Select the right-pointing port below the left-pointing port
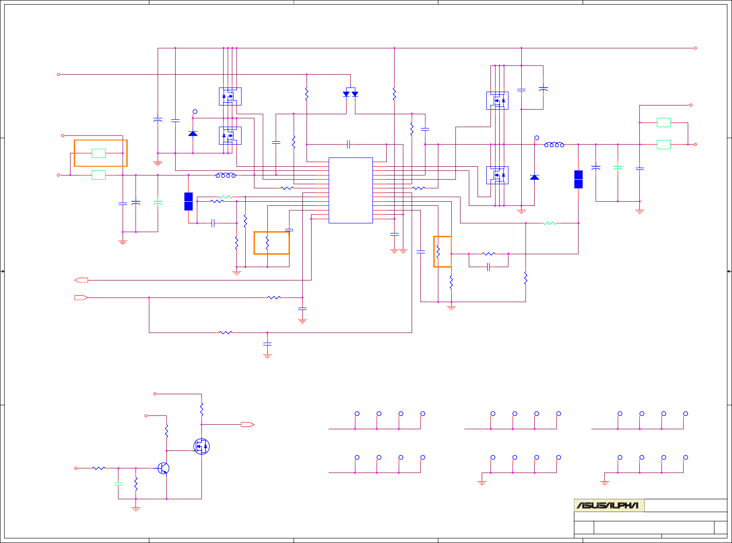 [81, 298]
